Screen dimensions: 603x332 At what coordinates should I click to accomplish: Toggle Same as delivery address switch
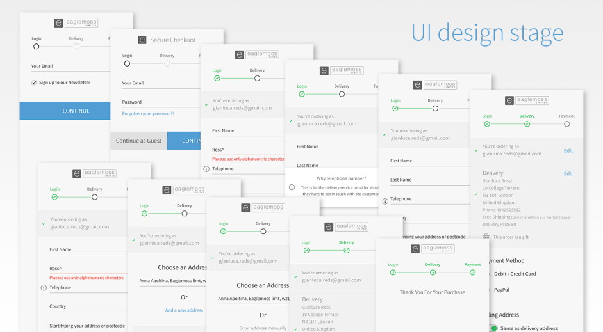tap(493, 328)
